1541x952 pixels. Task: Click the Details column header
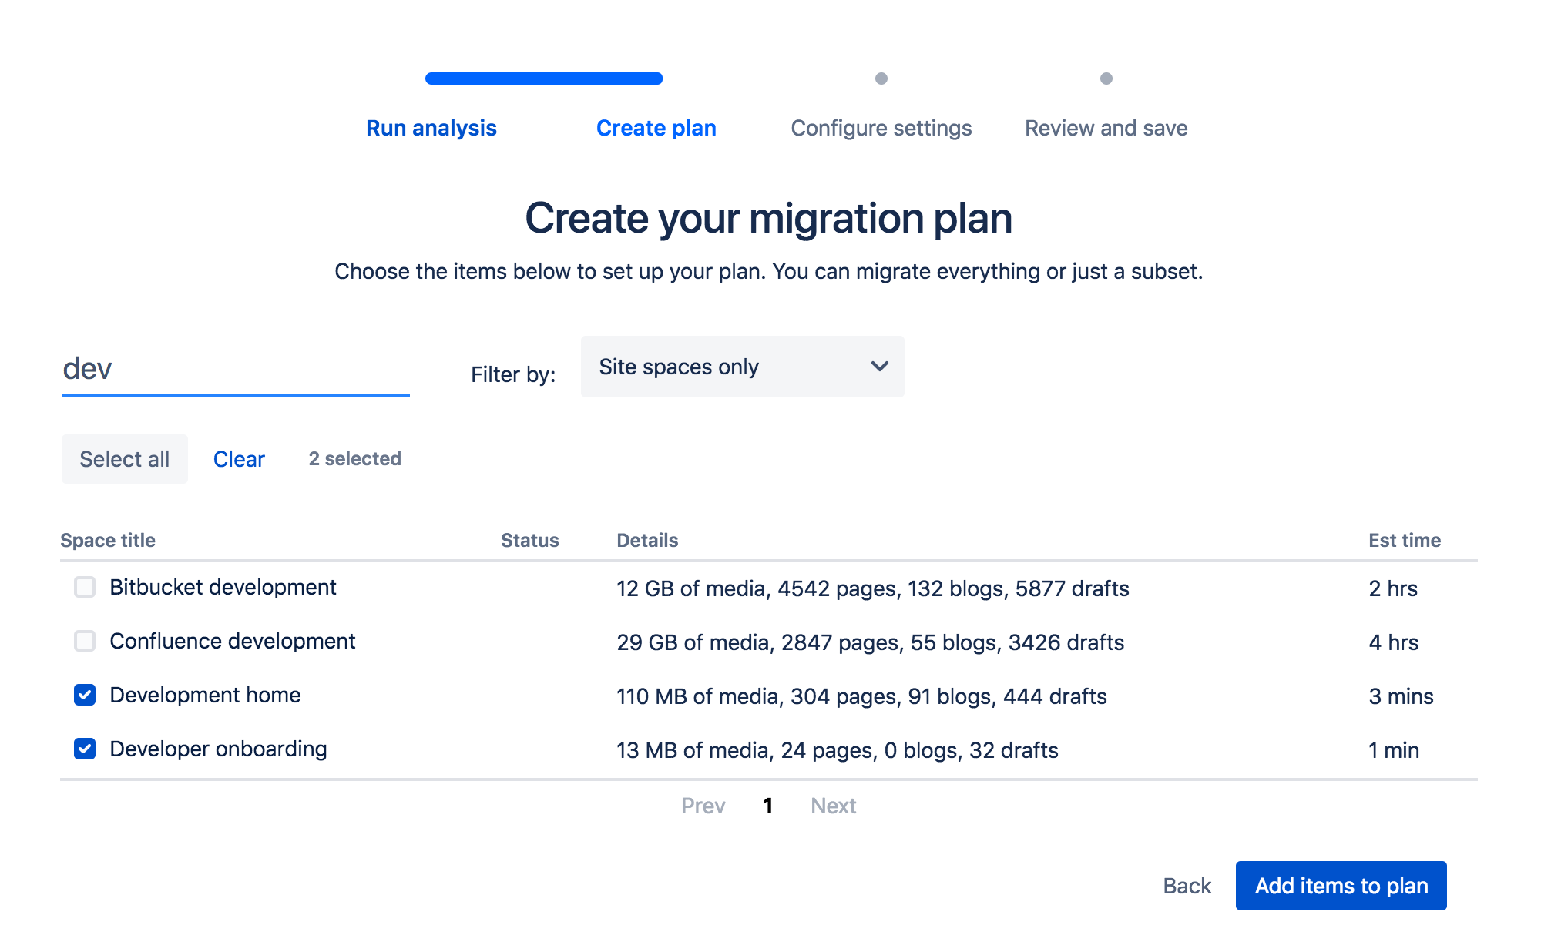pyautogui.click(x=647, y=541)
